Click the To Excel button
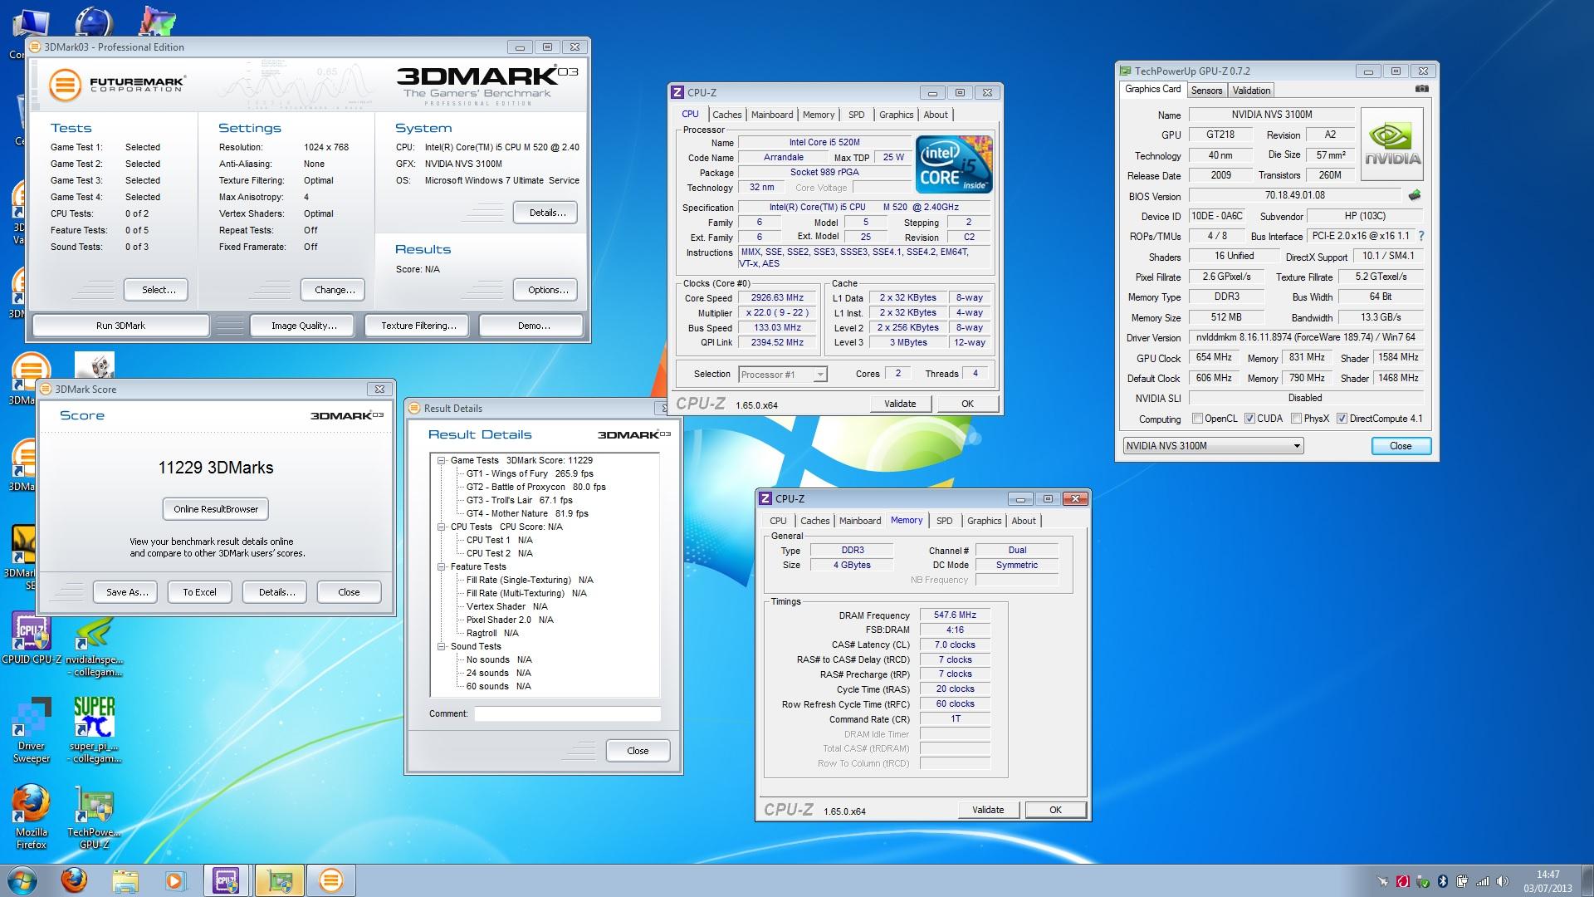Viewport: 1594px width, 897px height. point(199,592)
